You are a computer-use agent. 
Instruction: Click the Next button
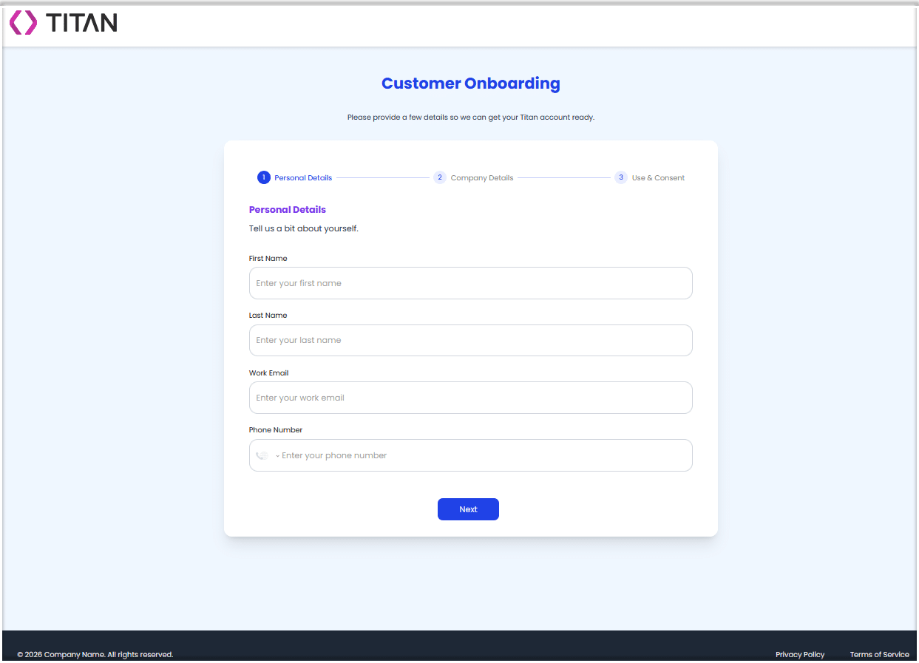468,509
